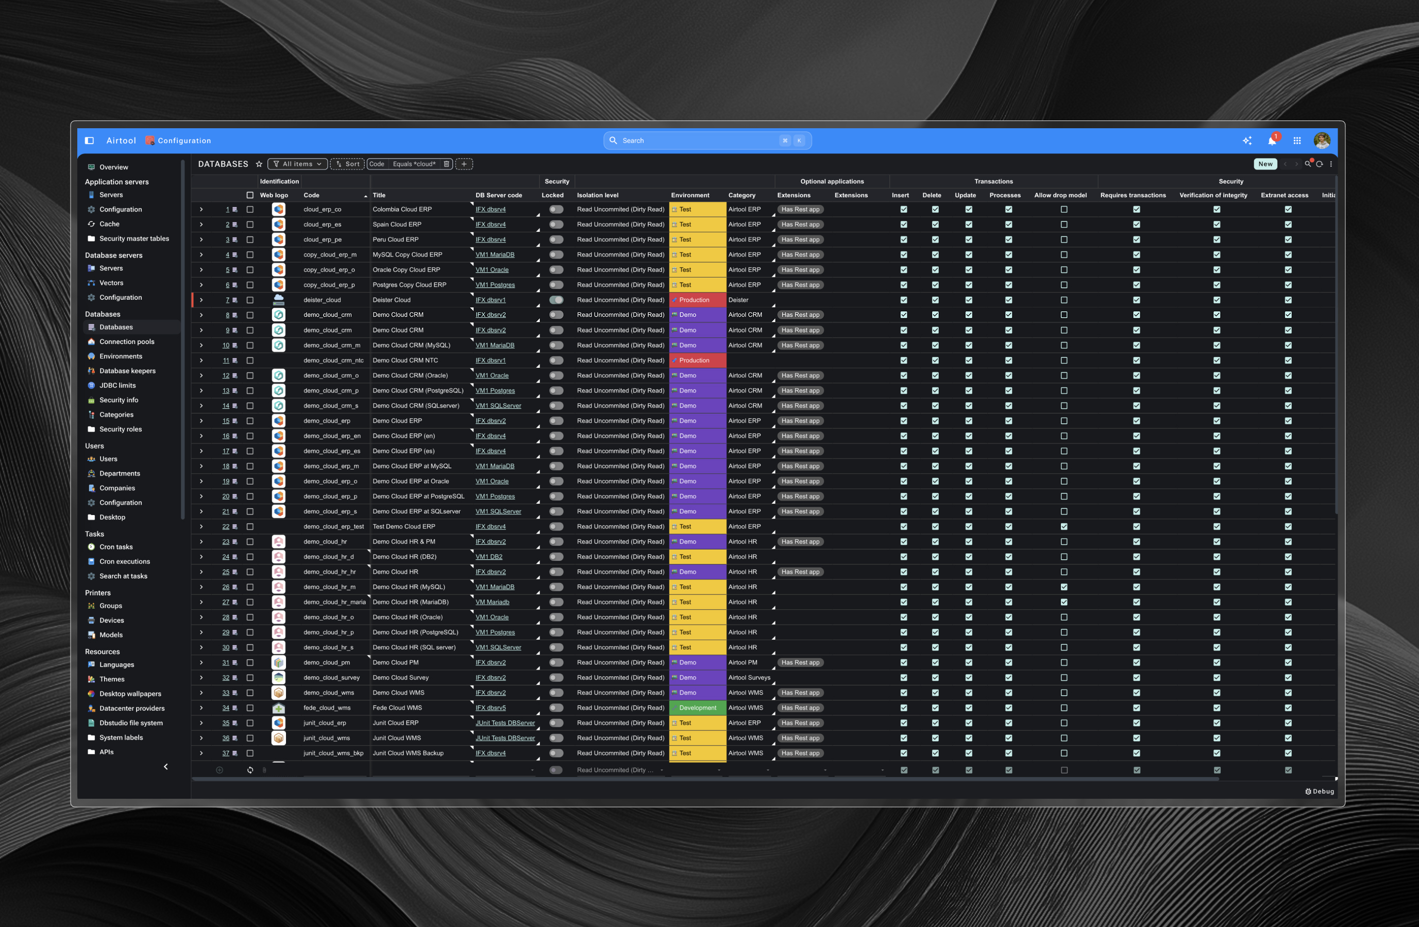Image resolution: width=1419 pixels, height=927 pixels.
Task: Click the green Development environment cell
Action: [x=697, y=708]
